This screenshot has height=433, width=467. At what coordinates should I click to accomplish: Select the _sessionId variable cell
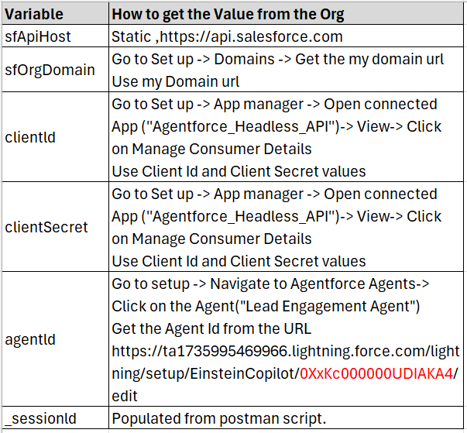[41, 419]
